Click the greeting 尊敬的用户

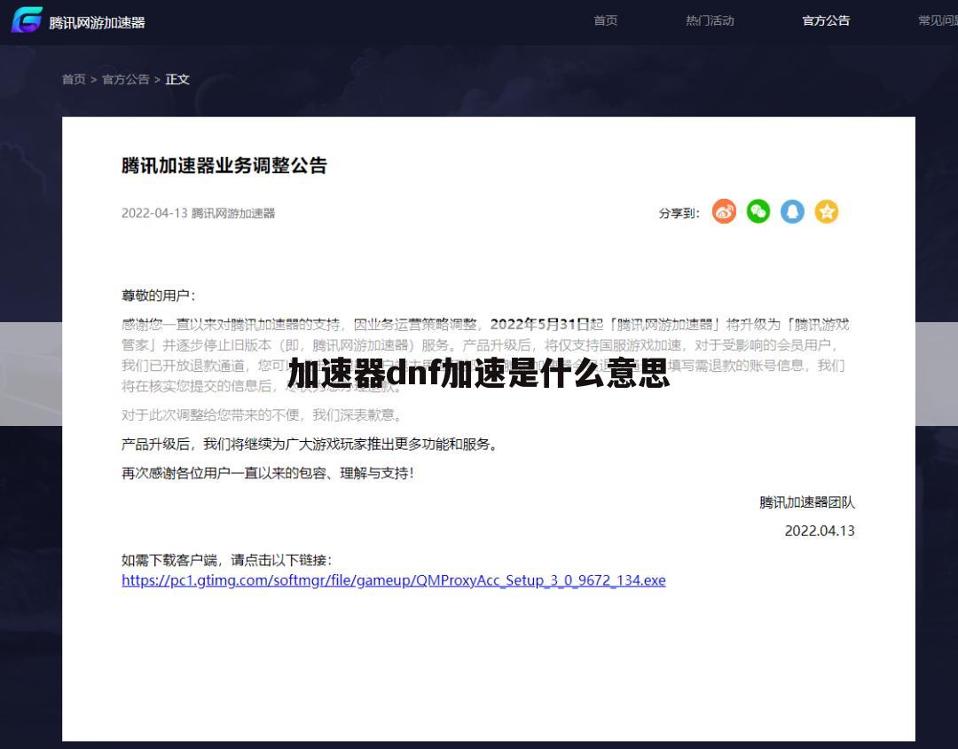pyautogui.click(x=158, y=296)
